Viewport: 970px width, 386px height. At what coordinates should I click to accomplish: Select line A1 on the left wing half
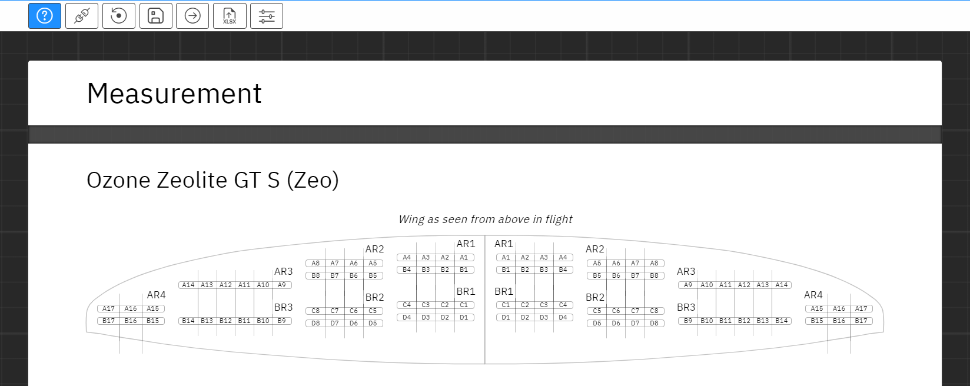click(464, 257)
